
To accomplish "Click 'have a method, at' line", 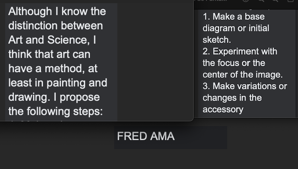I will 53,68.
